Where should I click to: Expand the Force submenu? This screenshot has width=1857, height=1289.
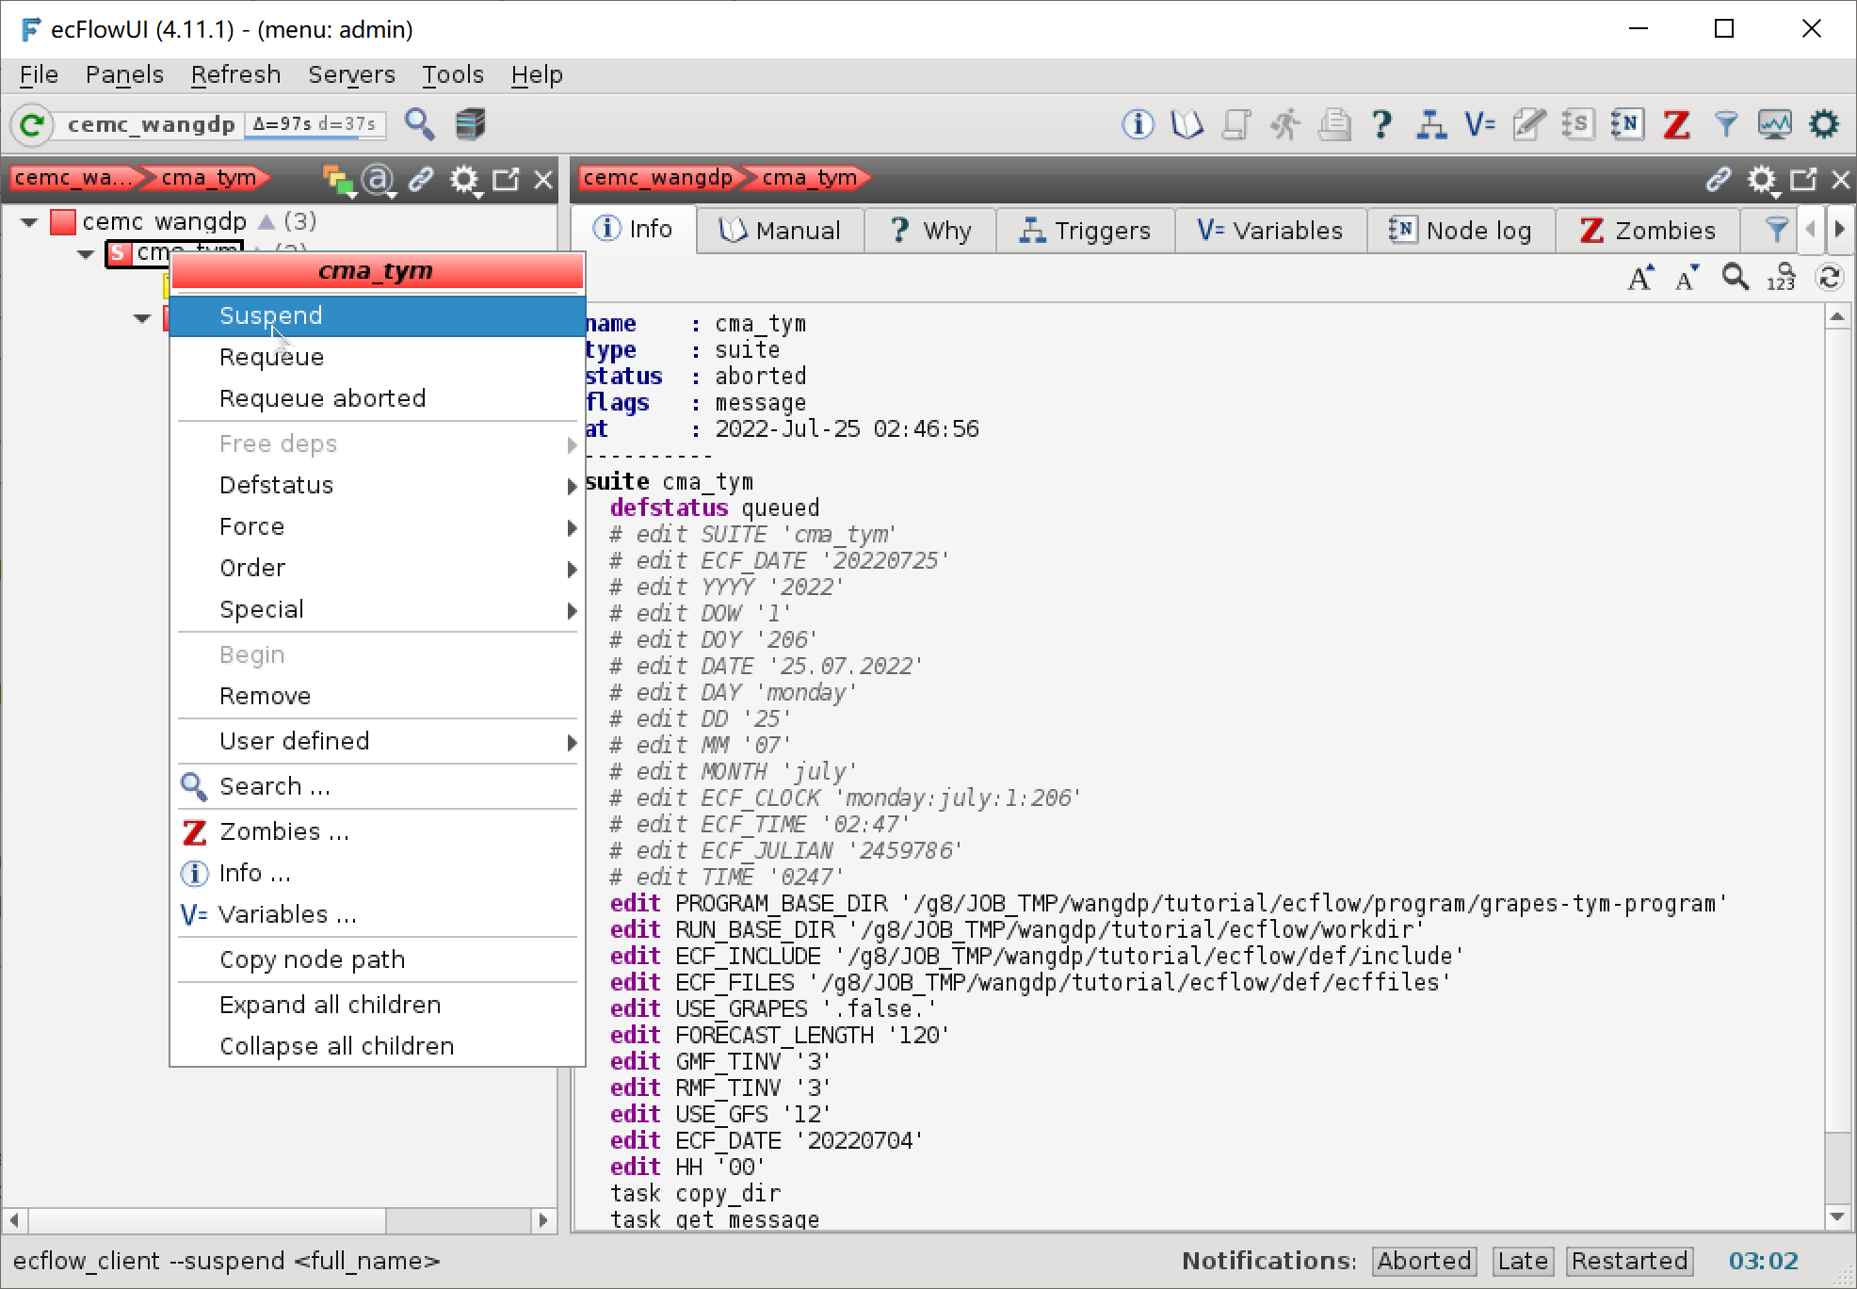pyautogui.click(x=377, y=526)
